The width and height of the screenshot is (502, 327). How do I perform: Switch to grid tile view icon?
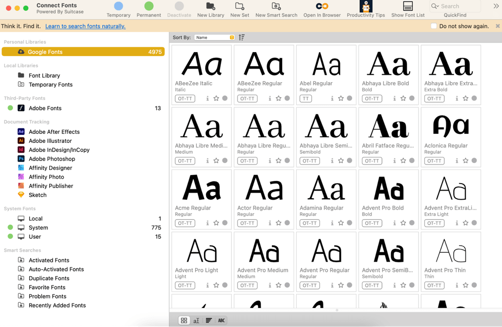(184, 320)
